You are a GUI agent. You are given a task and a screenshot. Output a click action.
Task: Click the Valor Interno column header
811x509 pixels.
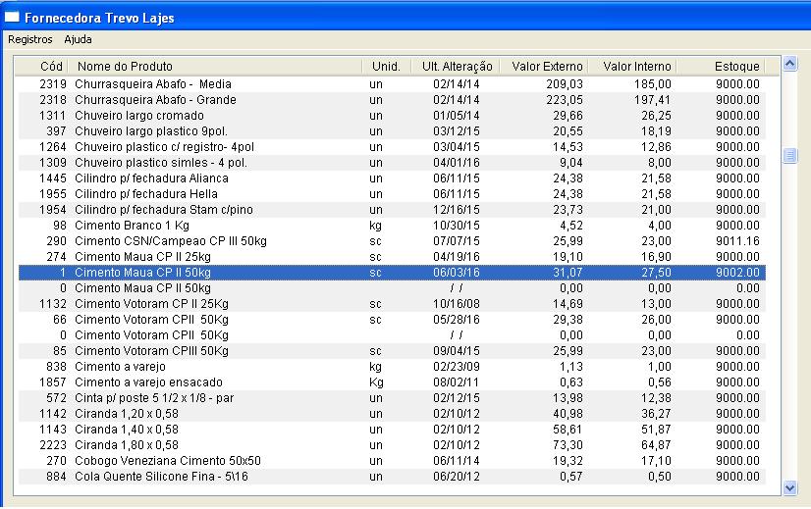pos(635,66)
